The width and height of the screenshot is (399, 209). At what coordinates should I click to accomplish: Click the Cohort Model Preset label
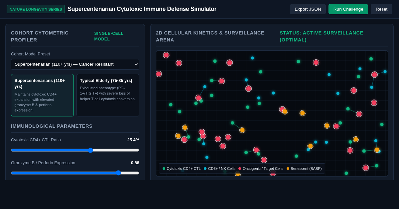(x=31, y=54)
